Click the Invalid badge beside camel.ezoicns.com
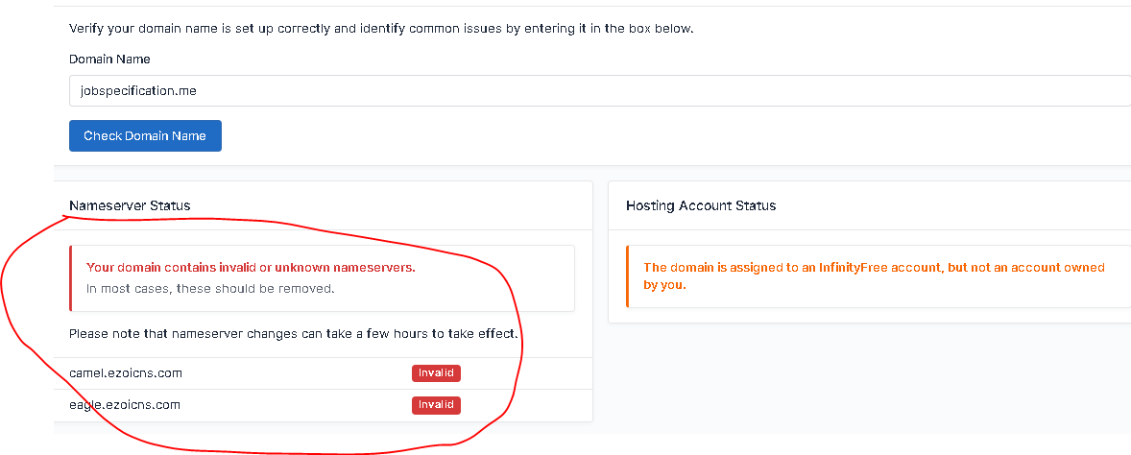This screenshot has height=455, width=1131. coord(437,373)
